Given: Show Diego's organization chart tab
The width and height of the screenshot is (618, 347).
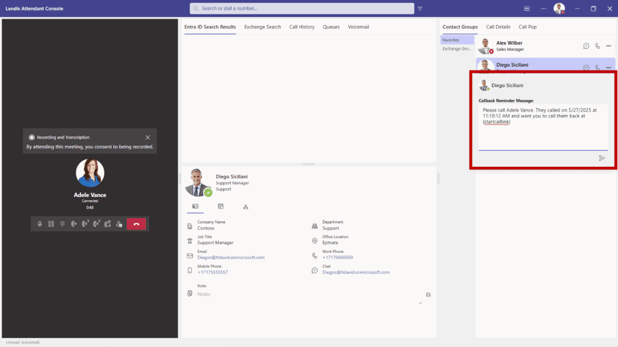Looking at the screenshot, I should point(246,207).
